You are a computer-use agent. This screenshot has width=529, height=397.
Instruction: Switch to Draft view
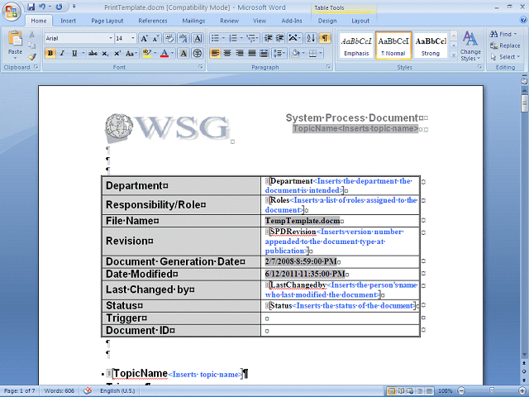tap(429, 391)
